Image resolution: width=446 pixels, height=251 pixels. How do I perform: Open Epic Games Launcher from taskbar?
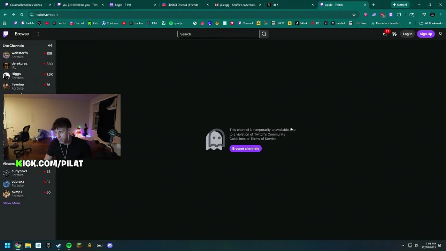48,245
